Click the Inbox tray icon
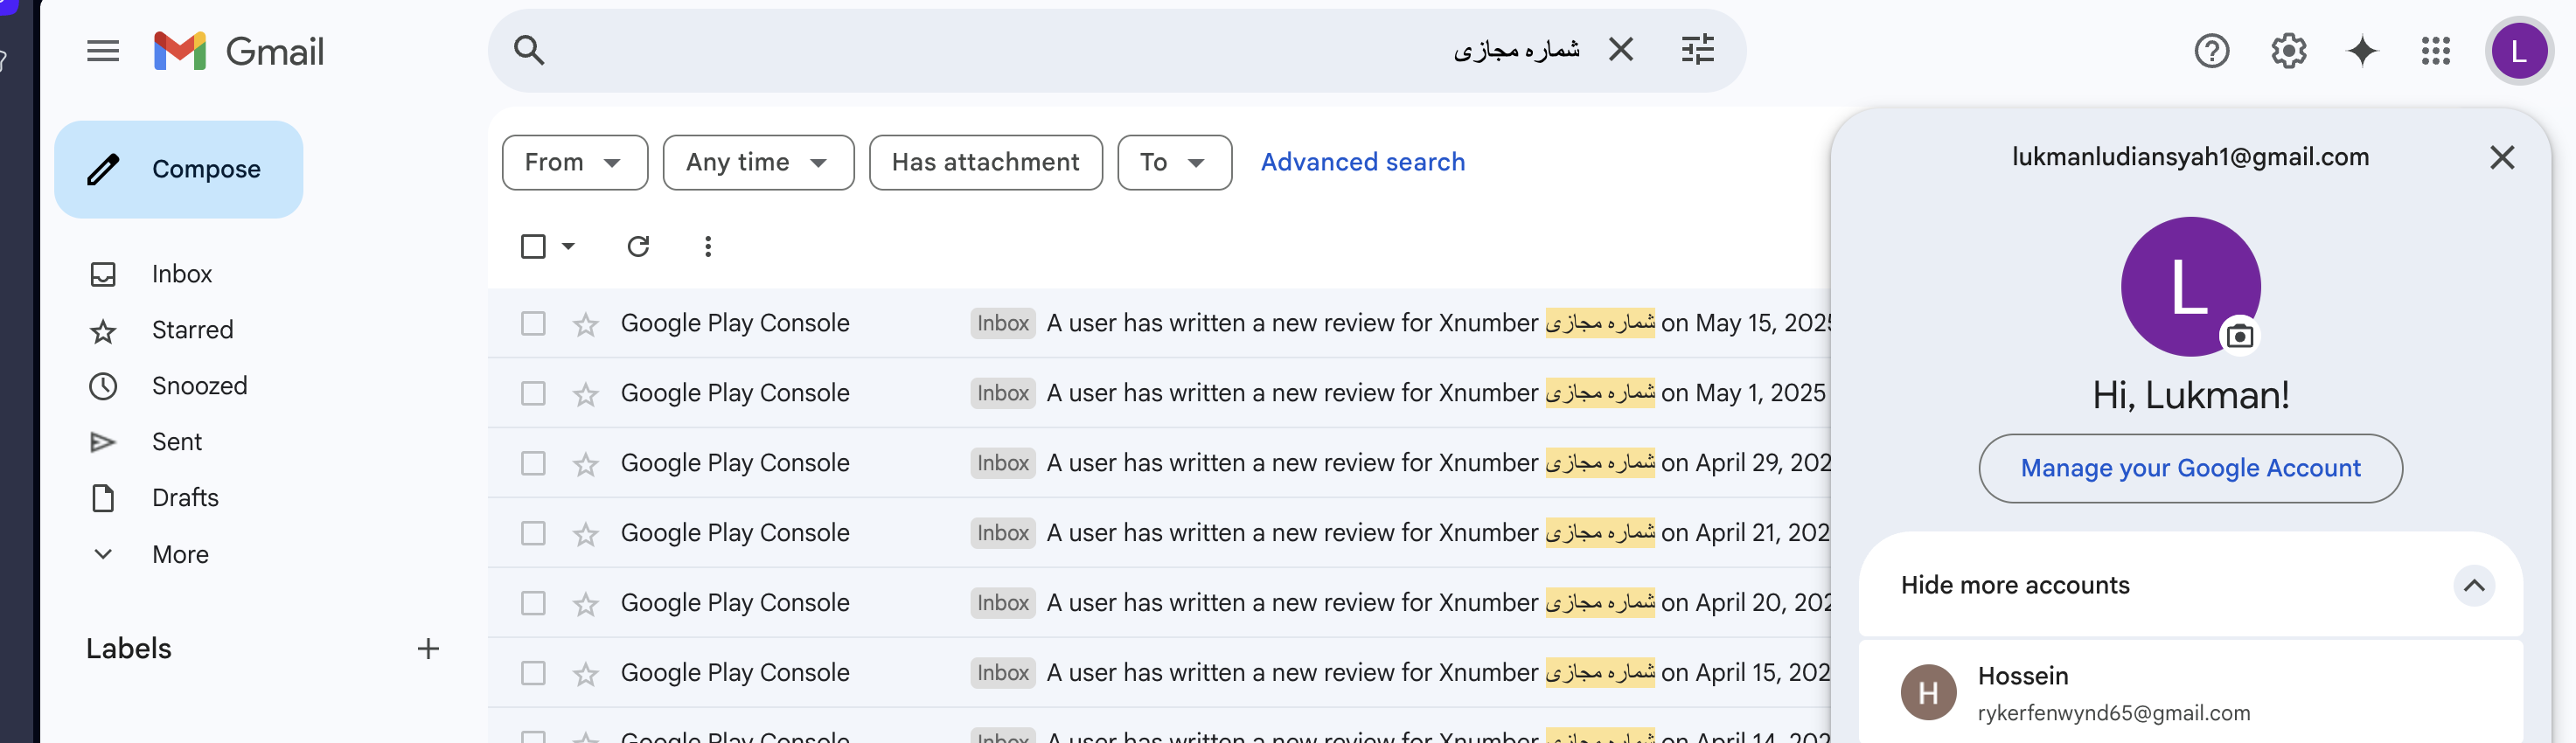 click(x=103, y=274)
